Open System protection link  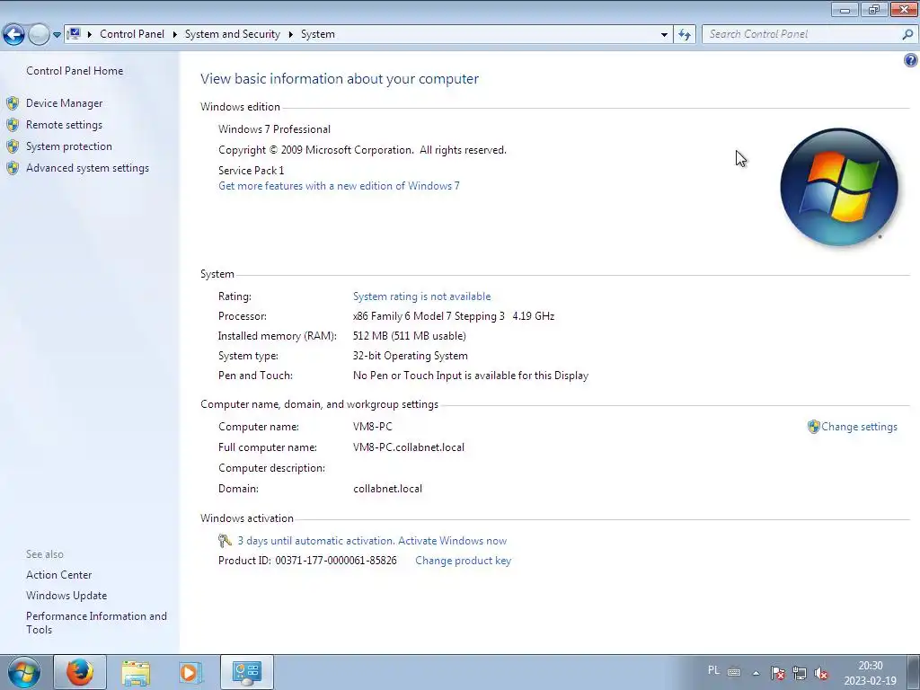(69, 146)
